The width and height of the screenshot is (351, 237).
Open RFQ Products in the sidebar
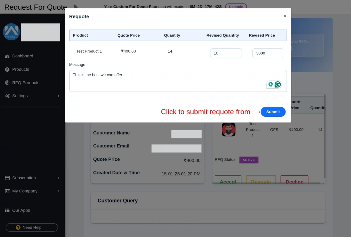26,83
